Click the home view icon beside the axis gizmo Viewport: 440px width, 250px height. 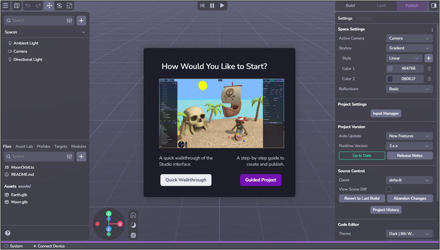(x=133, y=215)
